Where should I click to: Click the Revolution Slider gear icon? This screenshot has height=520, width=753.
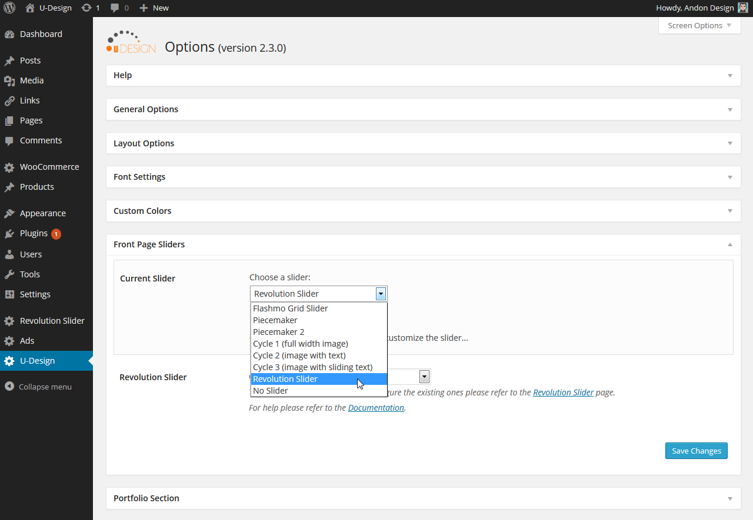[9, 321]
